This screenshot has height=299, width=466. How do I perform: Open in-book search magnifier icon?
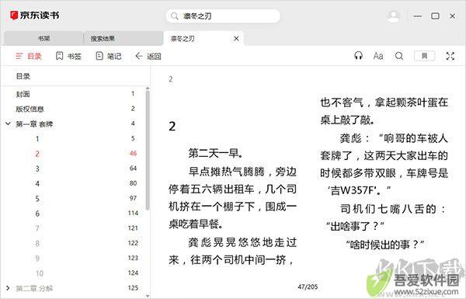coord(399,56)
